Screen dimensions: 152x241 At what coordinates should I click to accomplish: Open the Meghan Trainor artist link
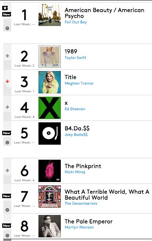point(79,83)
